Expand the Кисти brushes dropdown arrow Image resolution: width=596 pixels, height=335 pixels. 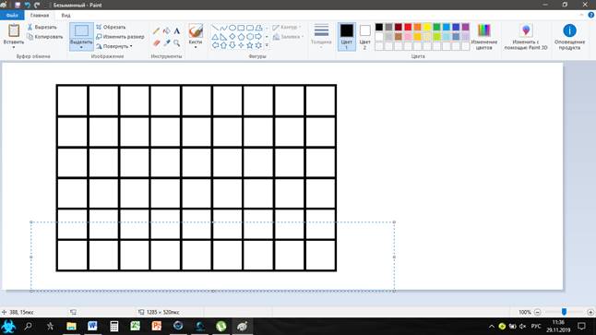coord(196,47)
